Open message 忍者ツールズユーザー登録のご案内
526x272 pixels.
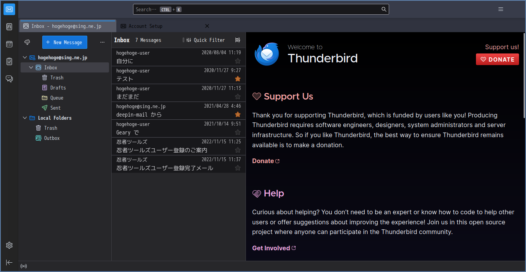coord(178,146)
